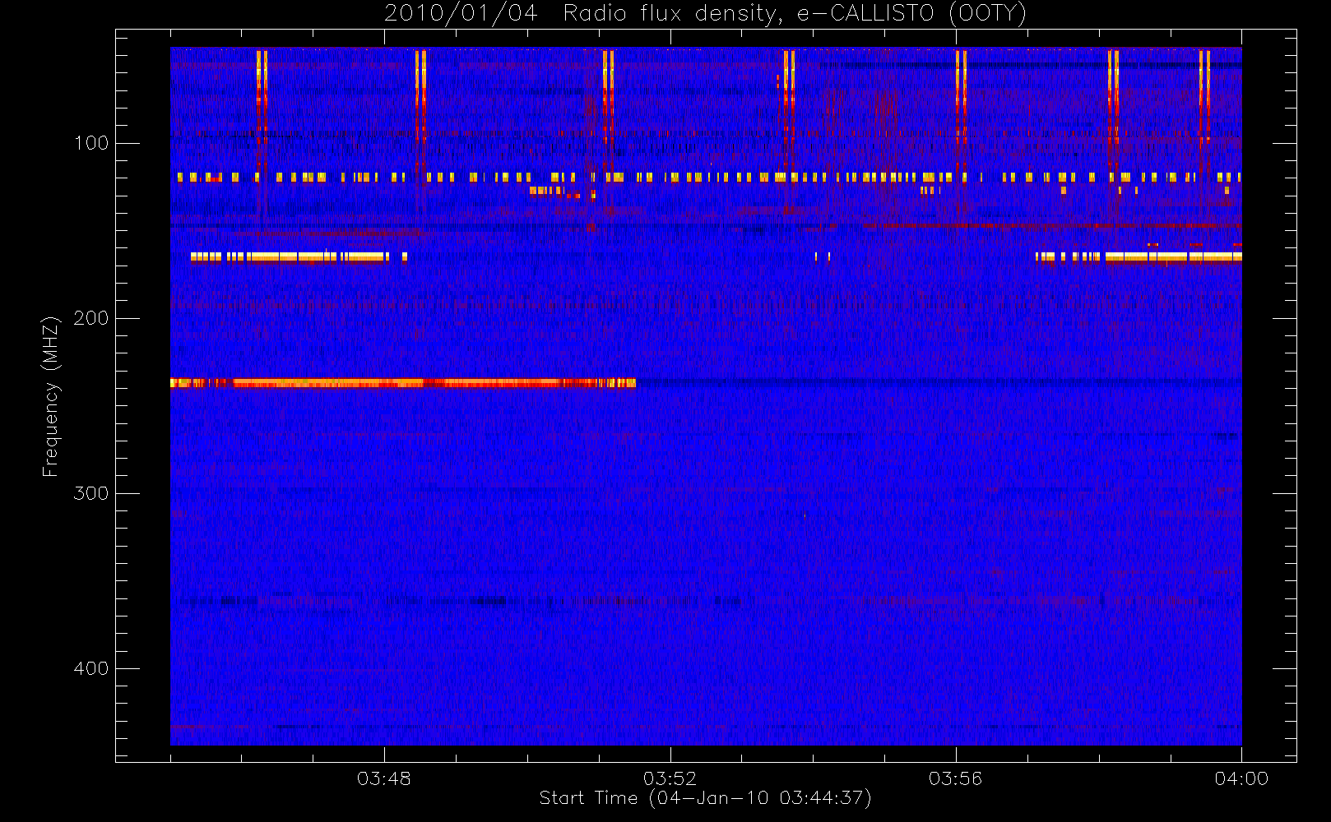
Task: Click the 03:56 time tick label
Action: coord(956,778)
